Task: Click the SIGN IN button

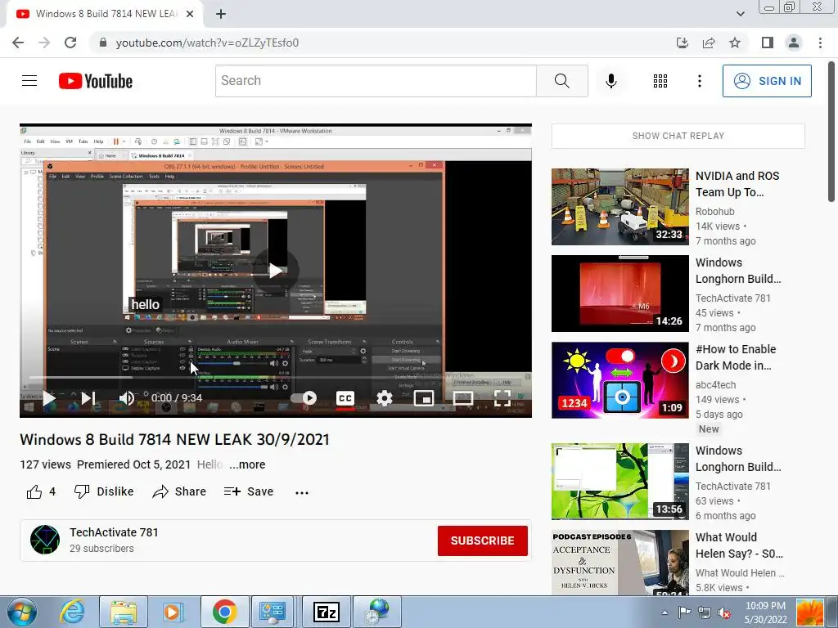Action: [x=766, y=81]
